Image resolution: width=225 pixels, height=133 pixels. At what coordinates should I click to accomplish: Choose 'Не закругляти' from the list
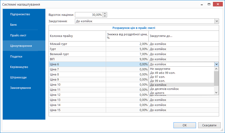pyautogui.click(x=160, y=69)
